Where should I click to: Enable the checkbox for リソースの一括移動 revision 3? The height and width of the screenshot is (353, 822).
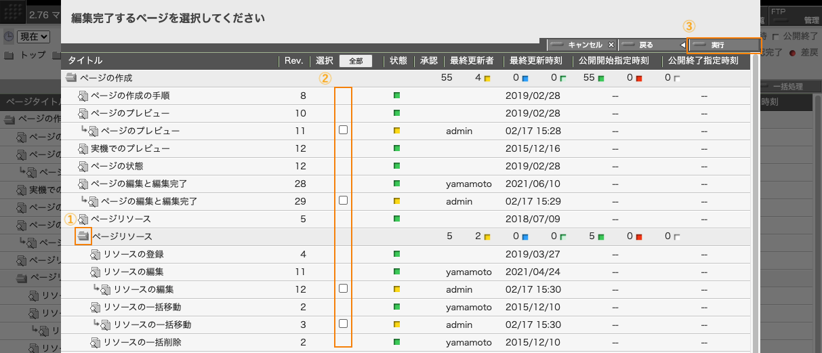coord(343,324)
